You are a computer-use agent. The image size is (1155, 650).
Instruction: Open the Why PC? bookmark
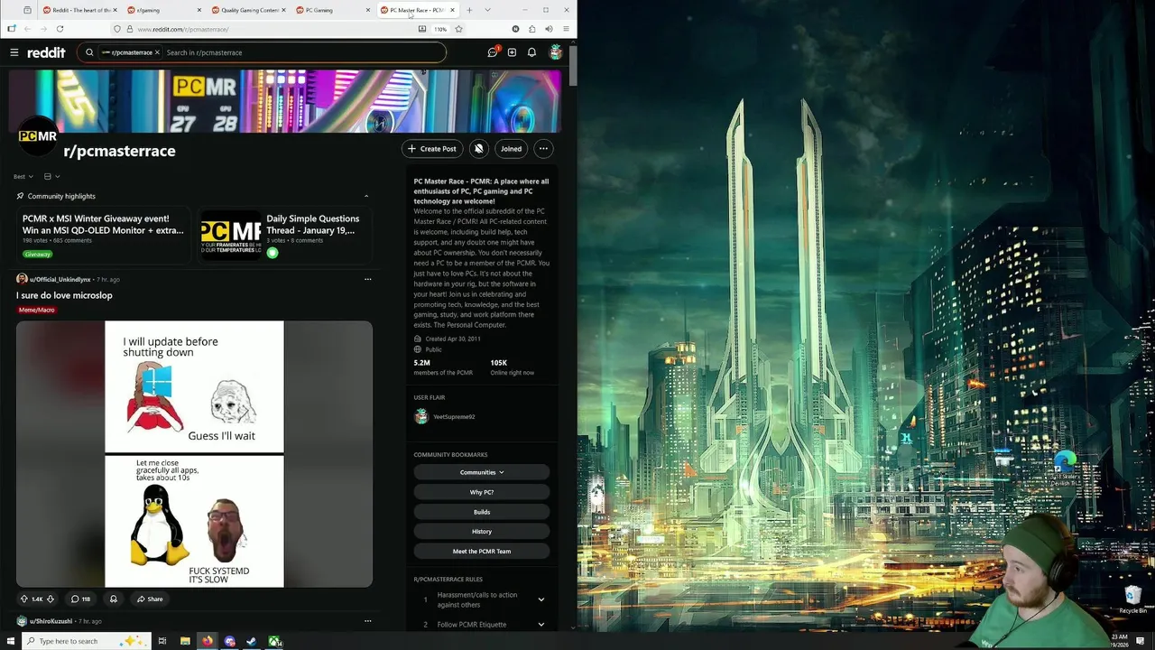(x=482, y=492)
